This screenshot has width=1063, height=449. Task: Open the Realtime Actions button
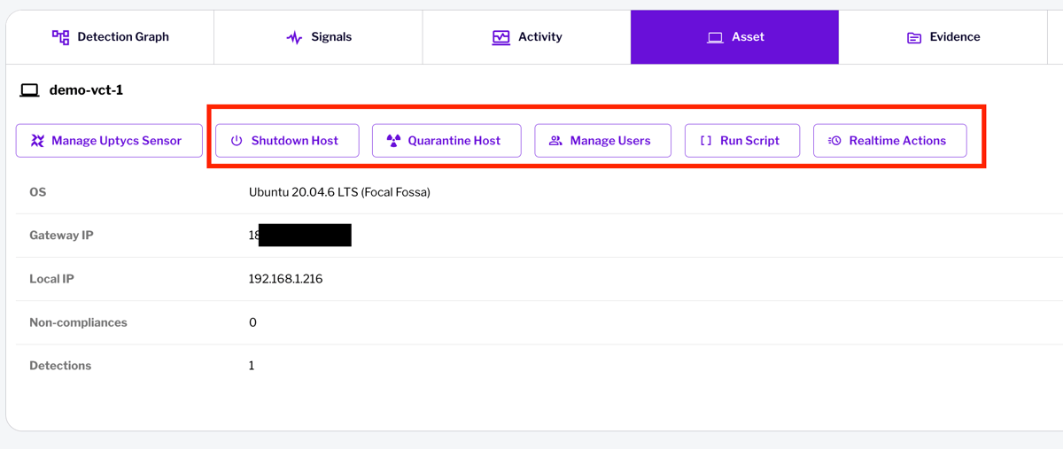point(890,141)
